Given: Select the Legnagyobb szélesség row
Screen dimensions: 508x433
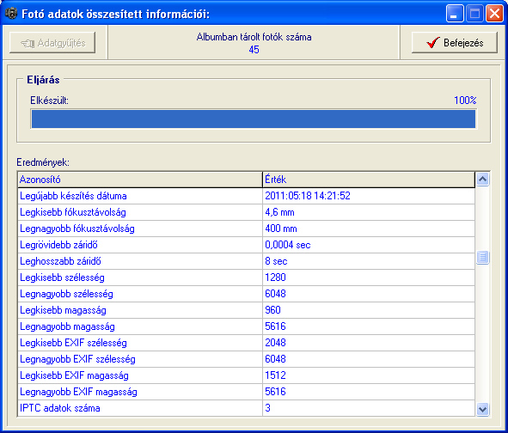Looking at the screenshot, I should pyautogui.click(x=246, y=294).
